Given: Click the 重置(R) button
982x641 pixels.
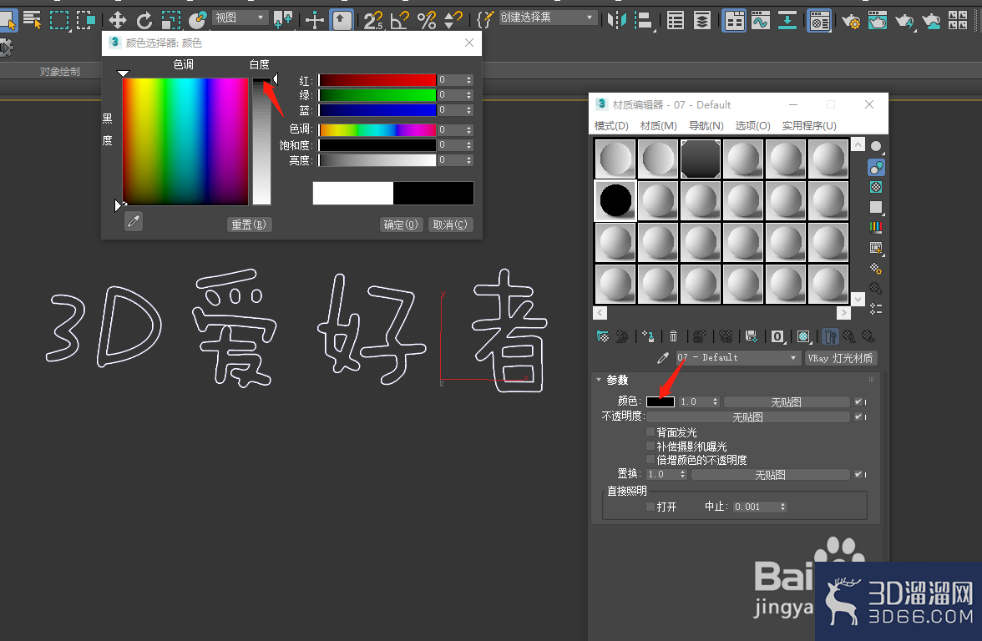Looking at the screenshot, I should pos(249,224).
